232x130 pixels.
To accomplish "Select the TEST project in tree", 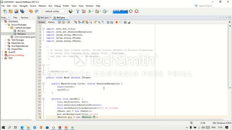I will tap(11, 58).
